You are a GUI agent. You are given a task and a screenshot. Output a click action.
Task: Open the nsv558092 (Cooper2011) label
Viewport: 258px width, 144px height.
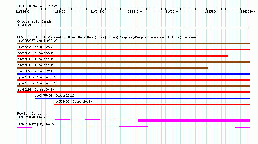[x=37, y=71]
